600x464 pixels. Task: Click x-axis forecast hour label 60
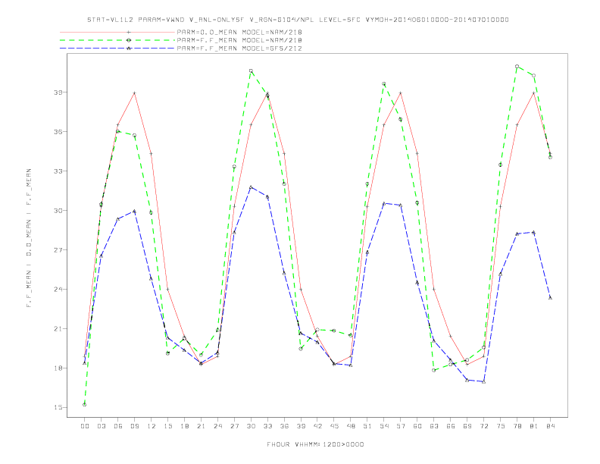tap(417, 426)
